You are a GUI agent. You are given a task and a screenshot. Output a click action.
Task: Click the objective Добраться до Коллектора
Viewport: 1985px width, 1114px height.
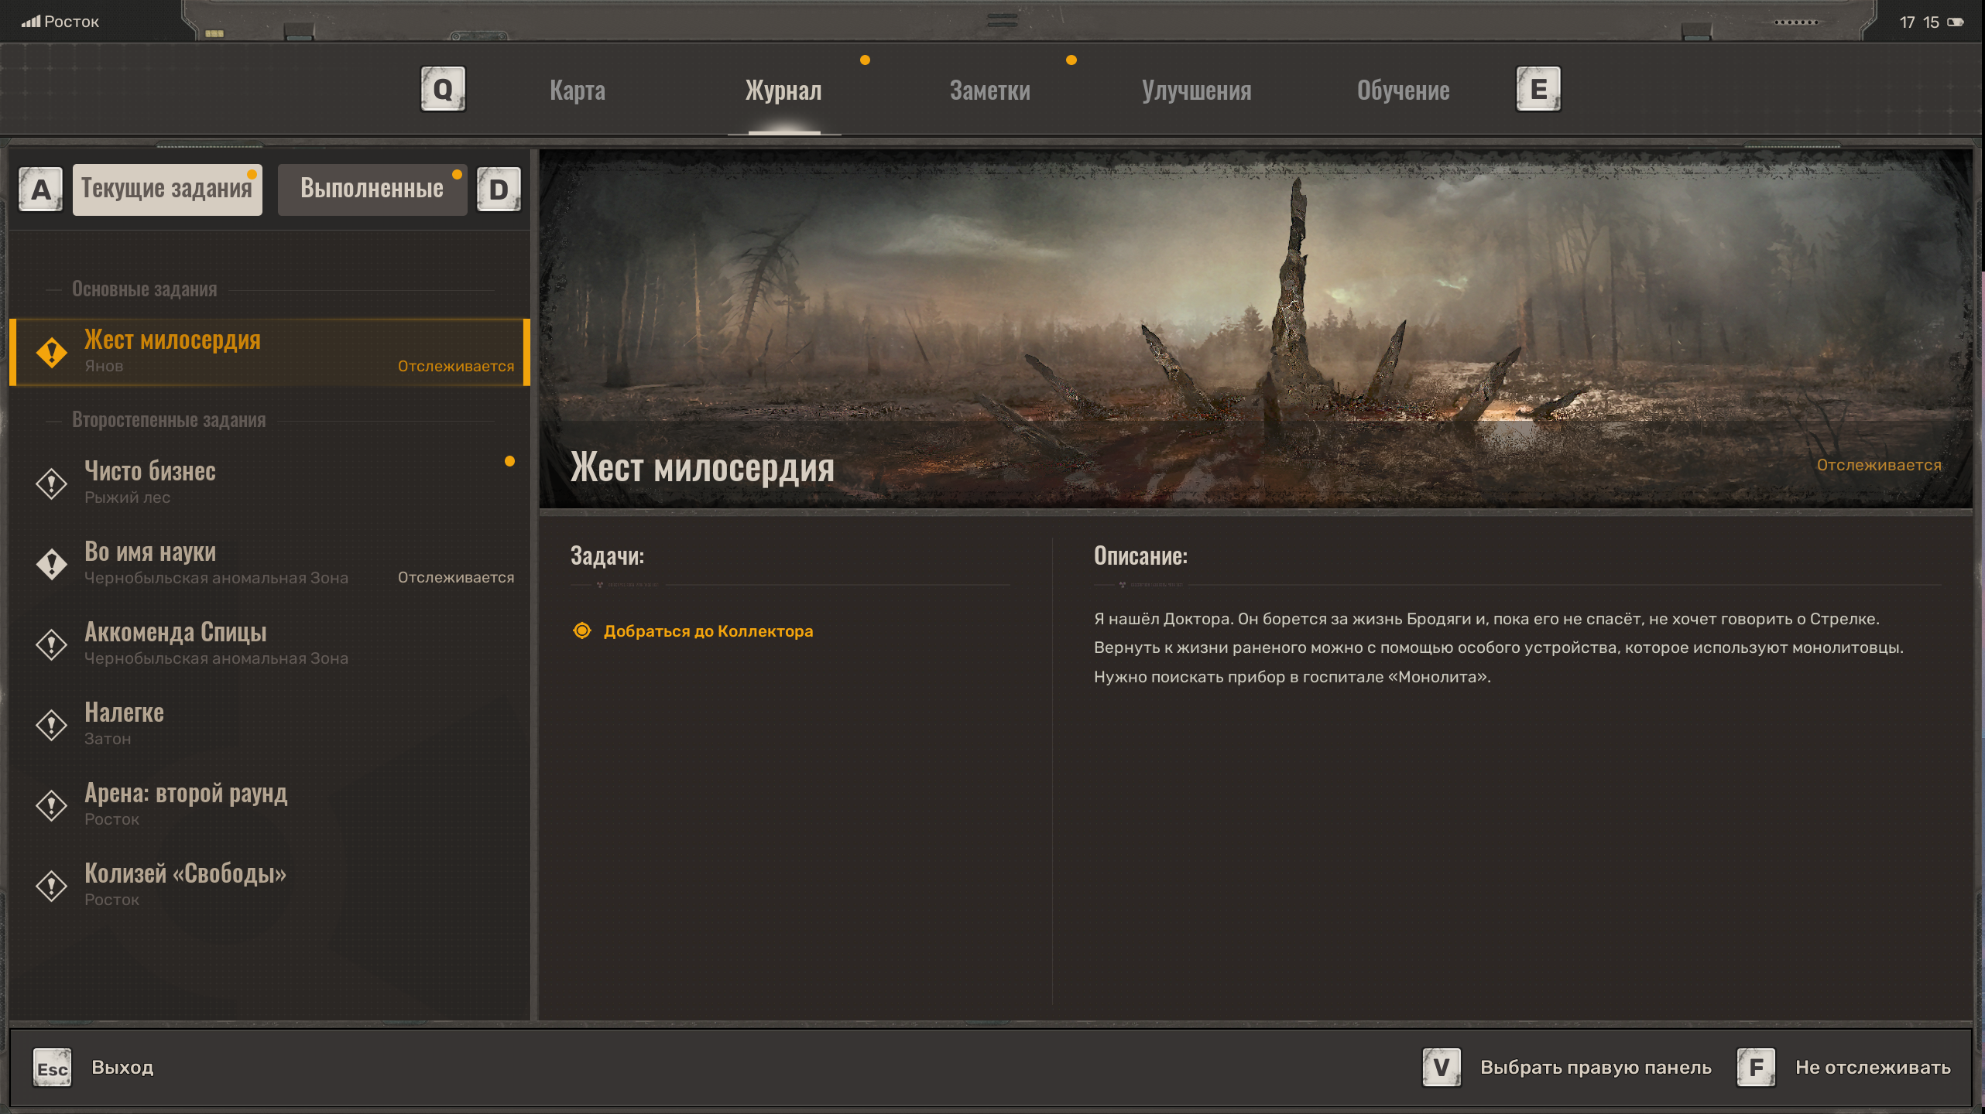[x=708, y=631]
